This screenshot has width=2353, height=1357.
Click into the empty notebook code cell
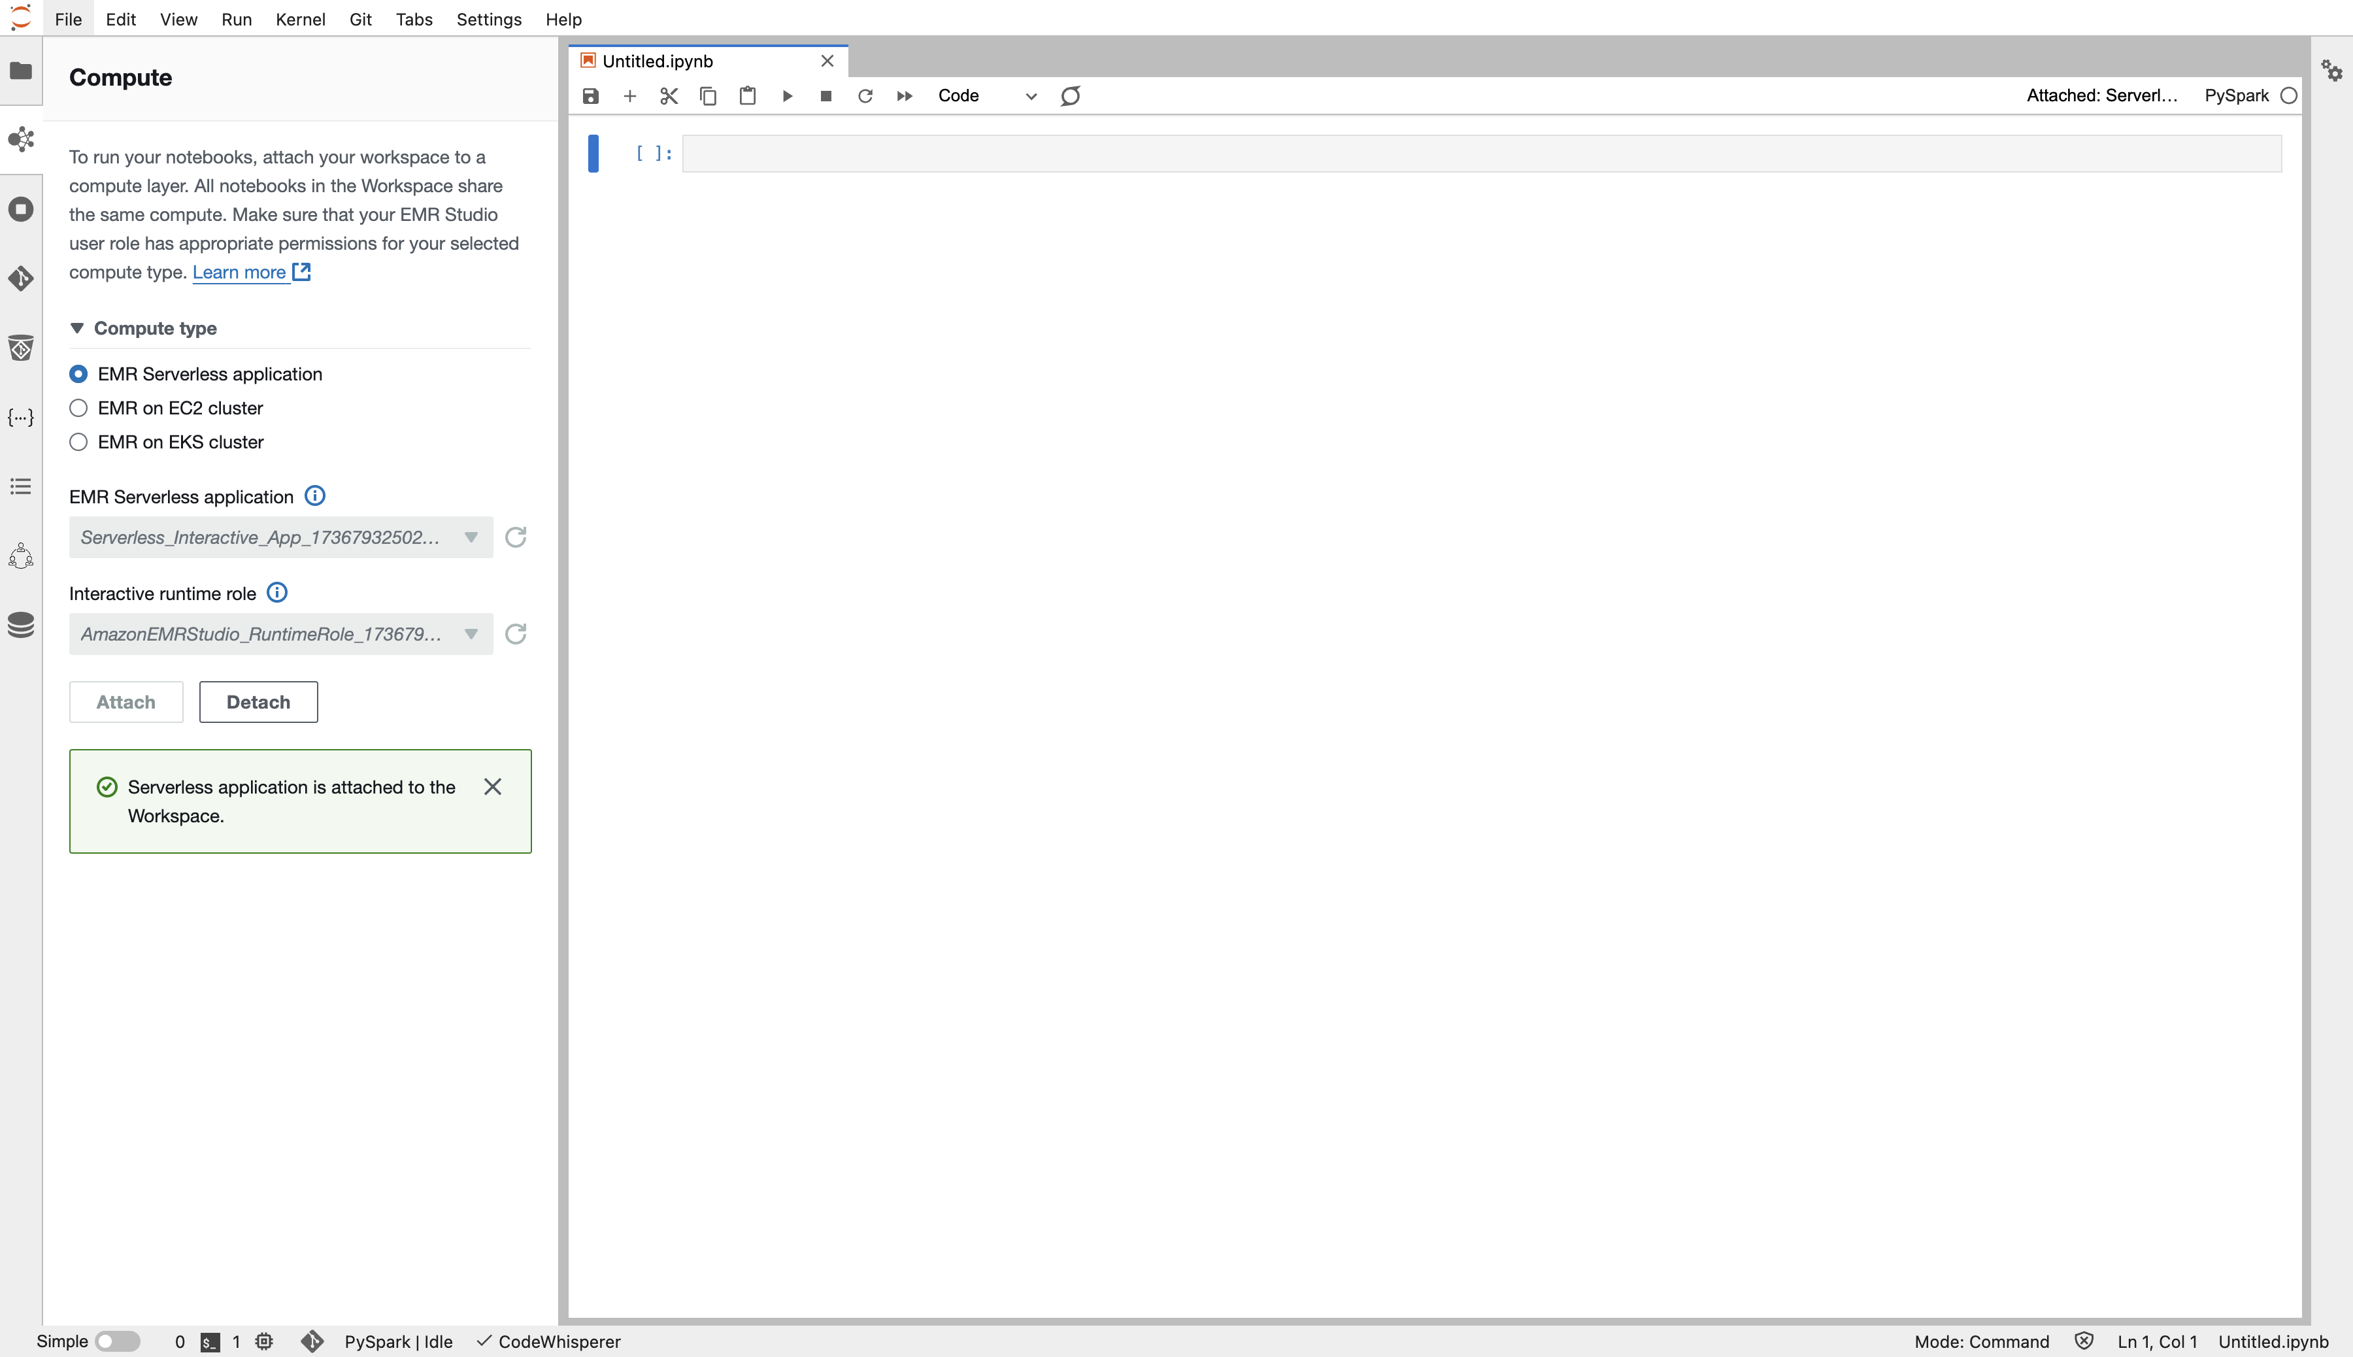(x=1481, y=154)
